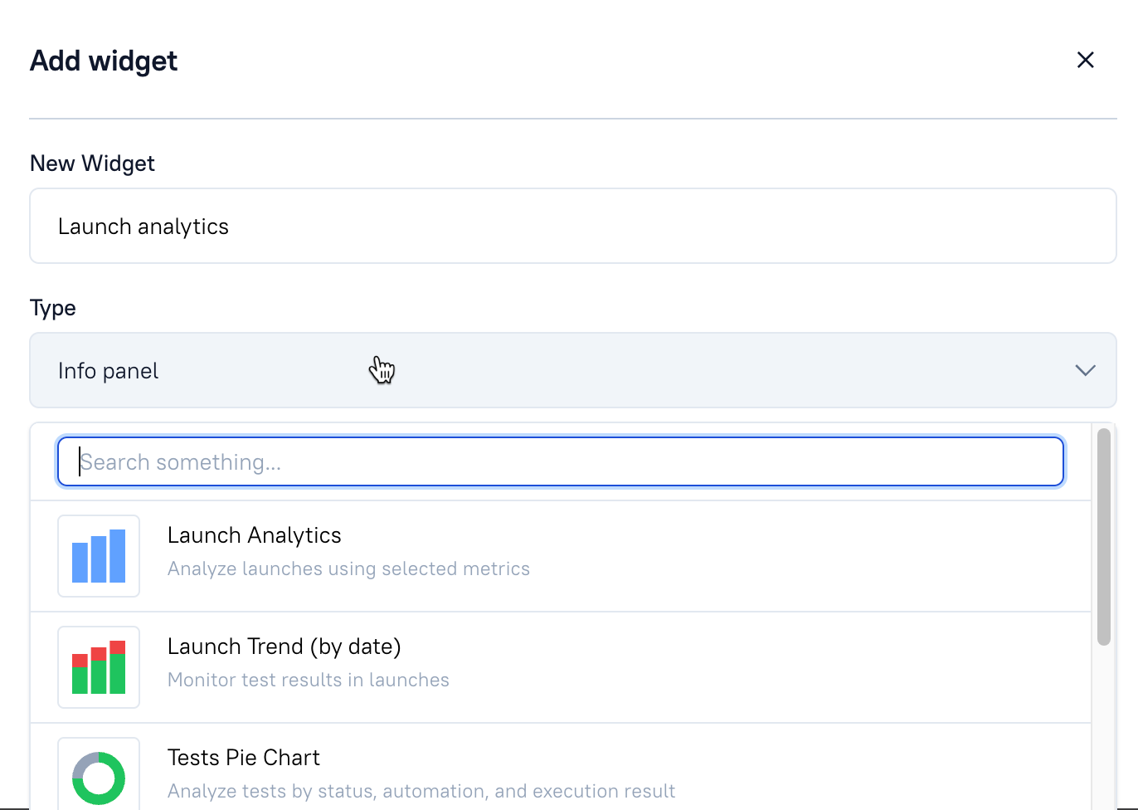Select Launch Trend (by date) option
Viewport: 1138px width, 810px height.
pyautogui.click(x=284, y=647)
